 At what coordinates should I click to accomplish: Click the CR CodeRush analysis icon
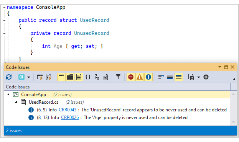coord(21,77)
